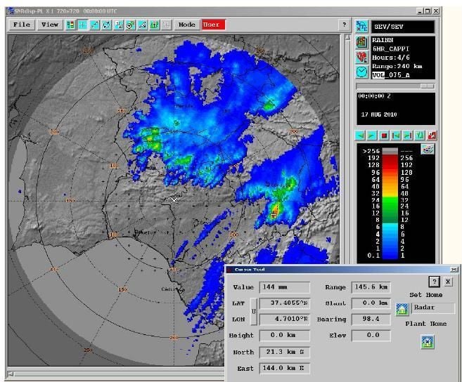Screen dimensions: 462x382
Task: Click the greyed-out last toolbar icon
Action: (167, 25)
